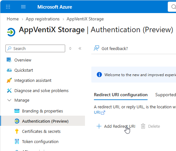
Task: Click the Quickstart cloud icon
Action: [x=9, y=70]
